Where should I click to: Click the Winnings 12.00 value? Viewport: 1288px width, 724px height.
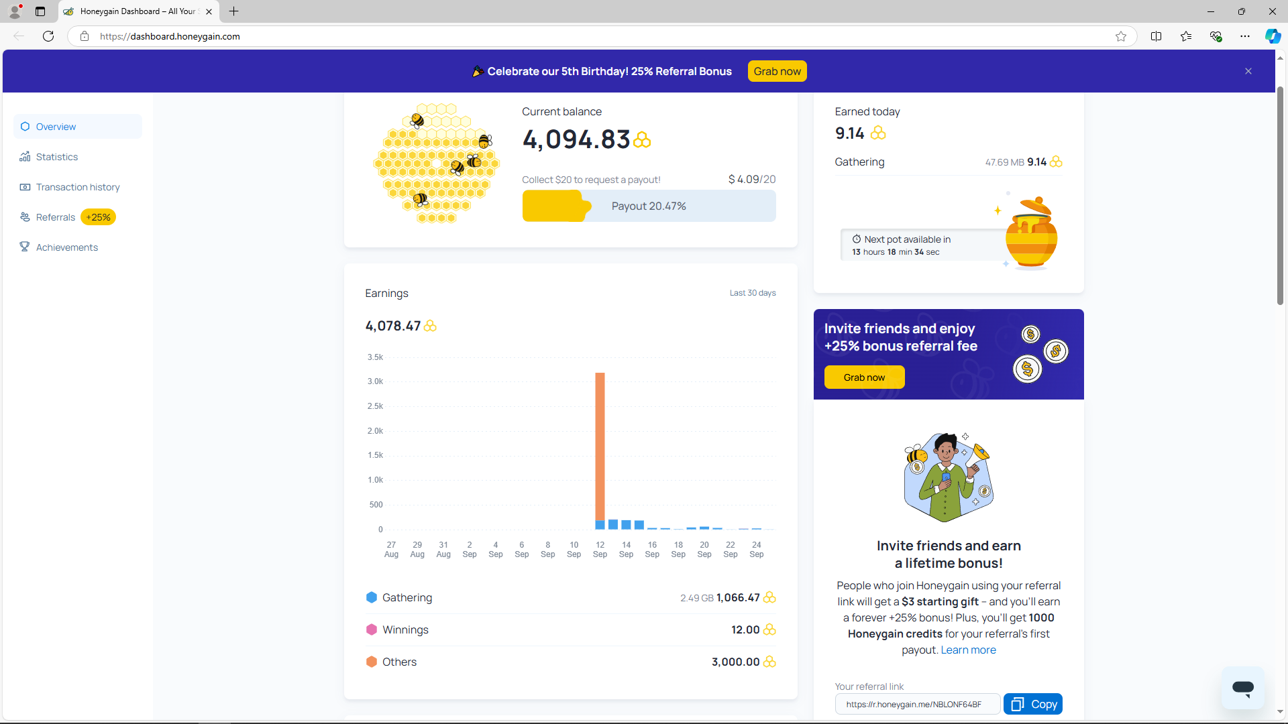pyautogui.click(x=745, y=629)
